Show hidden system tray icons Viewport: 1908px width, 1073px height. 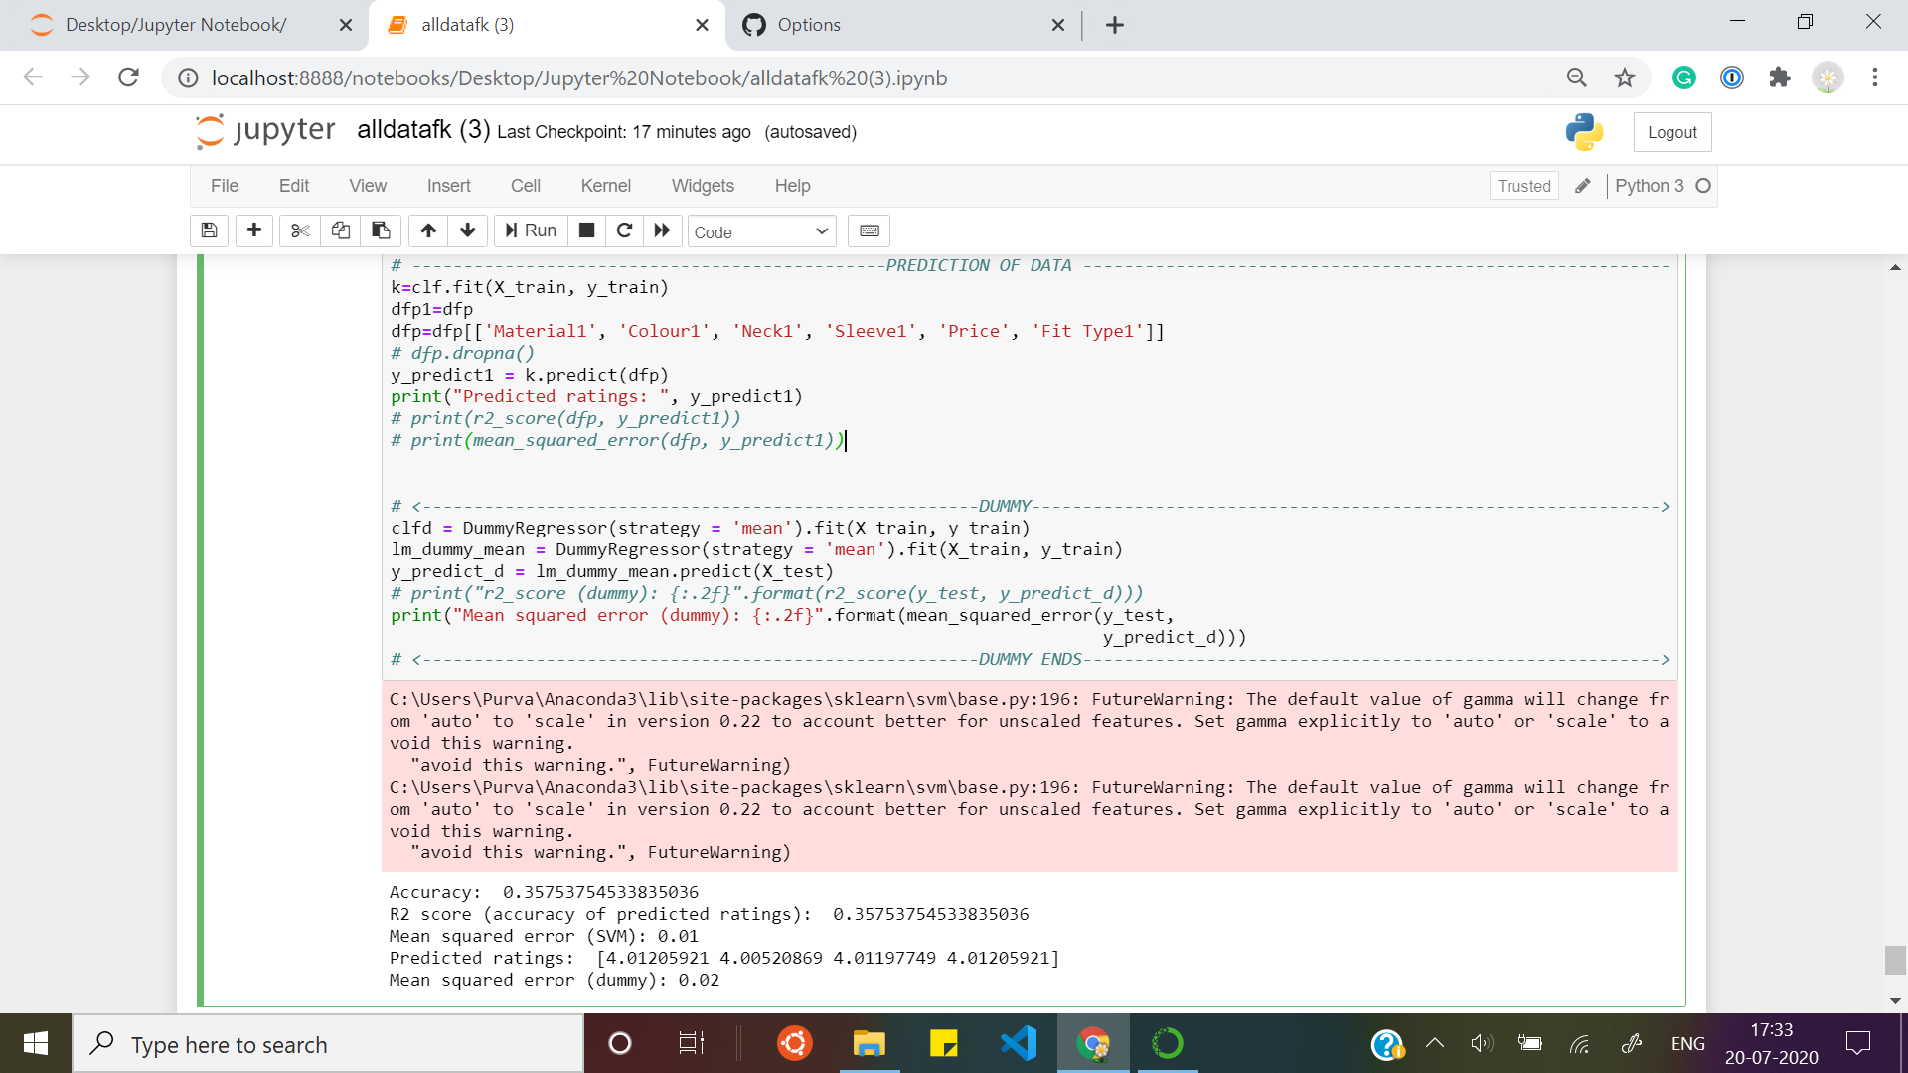pyautogui.click(x=1434, y=1043)
